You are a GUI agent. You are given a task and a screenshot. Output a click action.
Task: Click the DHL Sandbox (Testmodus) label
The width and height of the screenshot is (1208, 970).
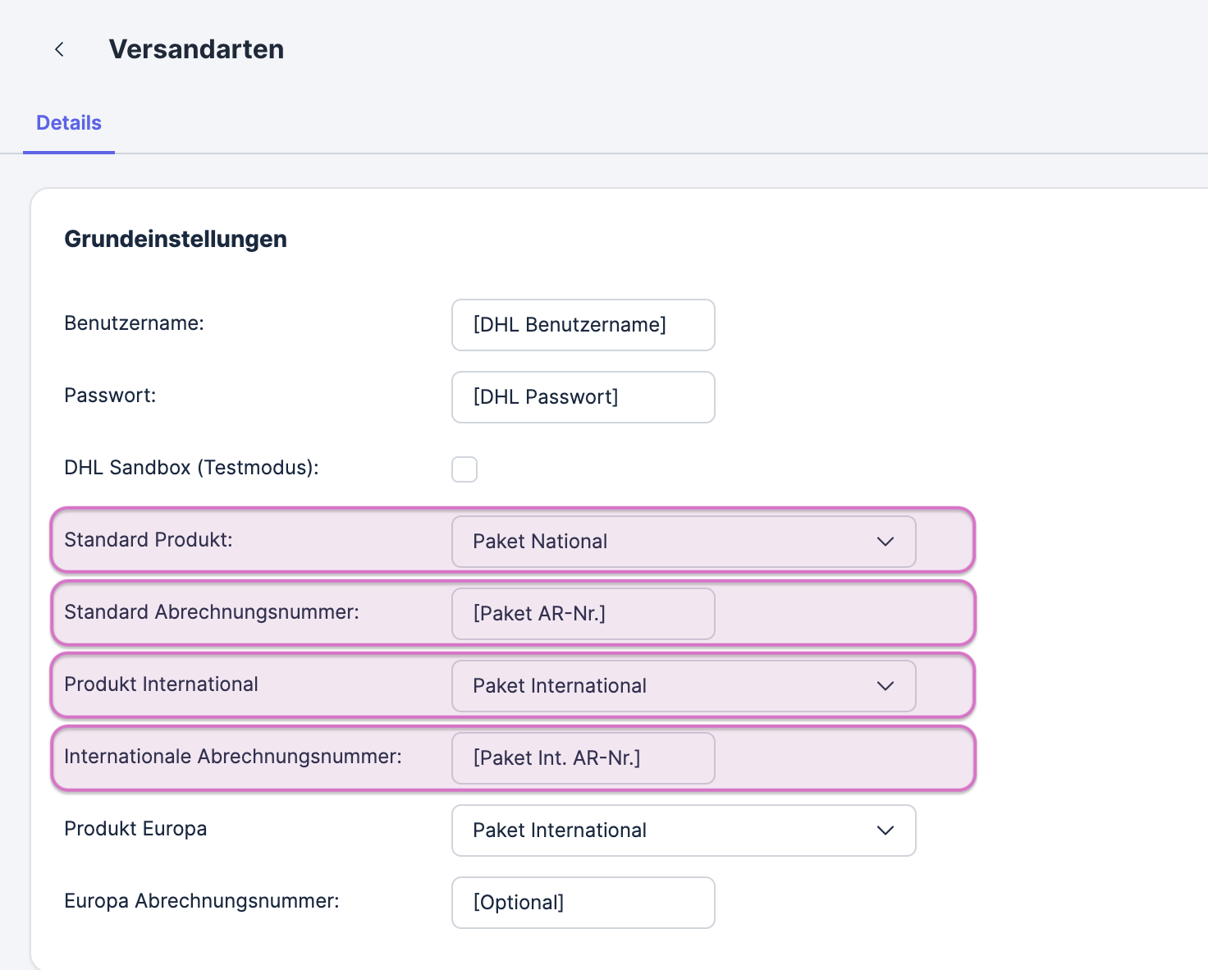point(191,468)
